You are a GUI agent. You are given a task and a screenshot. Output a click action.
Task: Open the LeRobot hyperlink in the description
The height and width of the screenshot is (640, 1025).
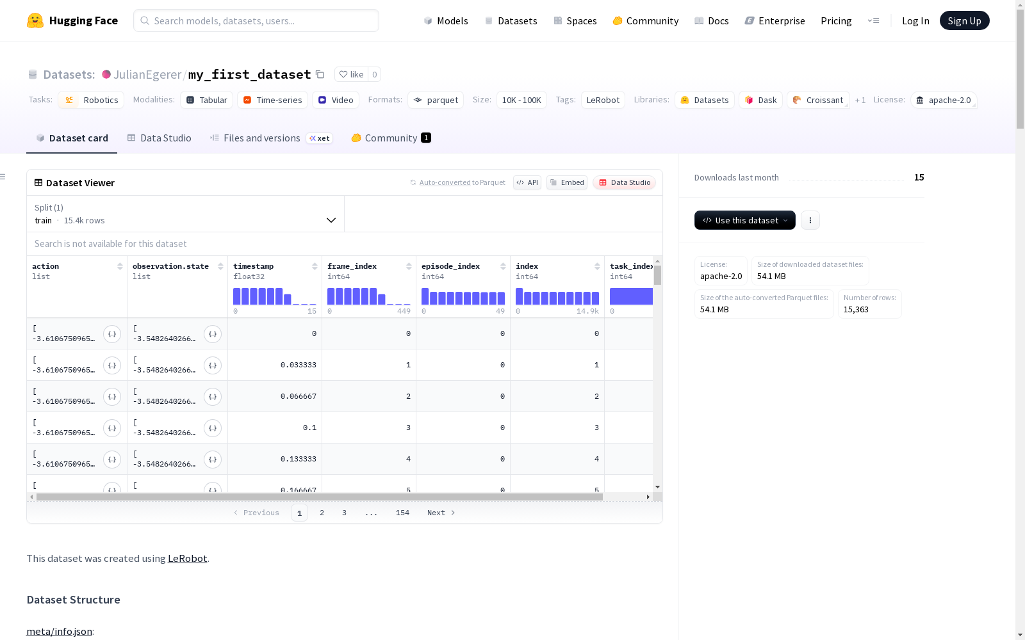187,558
